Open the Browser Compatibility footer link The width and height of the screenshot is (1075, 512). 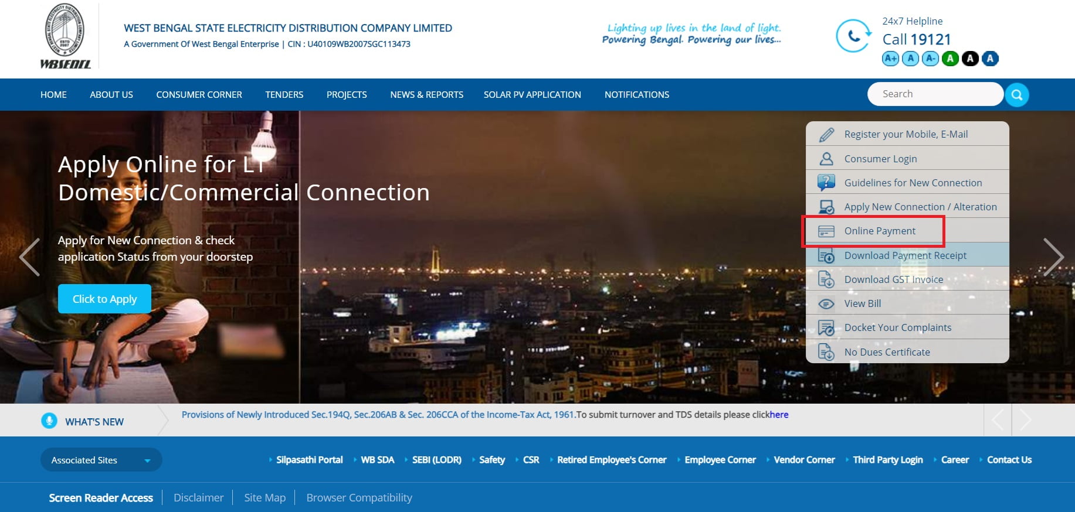click(x=360, y=498)
